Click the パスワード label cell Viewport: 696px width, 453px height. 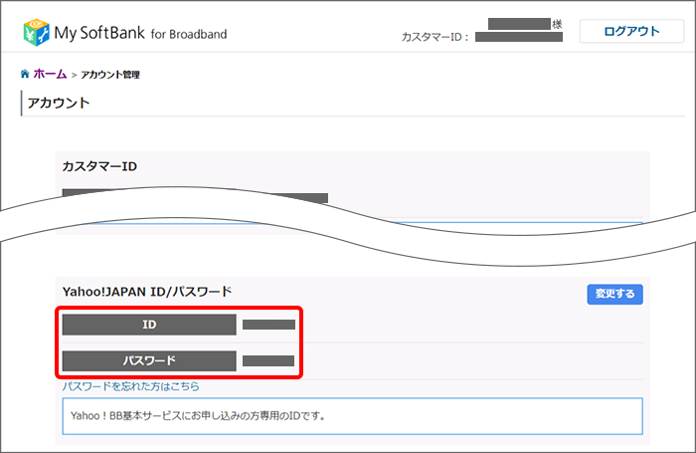[x=149, y=360]
